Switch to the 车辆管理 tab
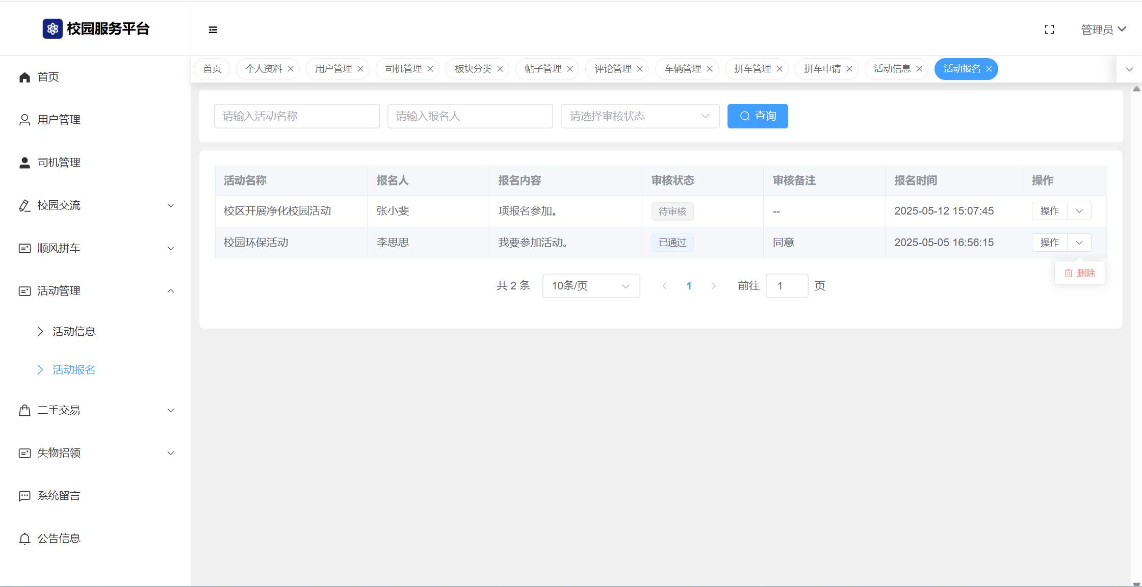 pyautogui.click(x=682, y=69)
